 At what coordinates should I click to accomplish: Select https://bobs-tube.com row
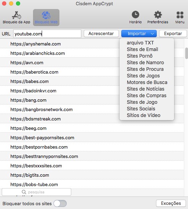92,184
